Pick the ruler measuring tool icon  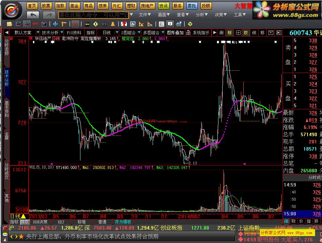64,24
